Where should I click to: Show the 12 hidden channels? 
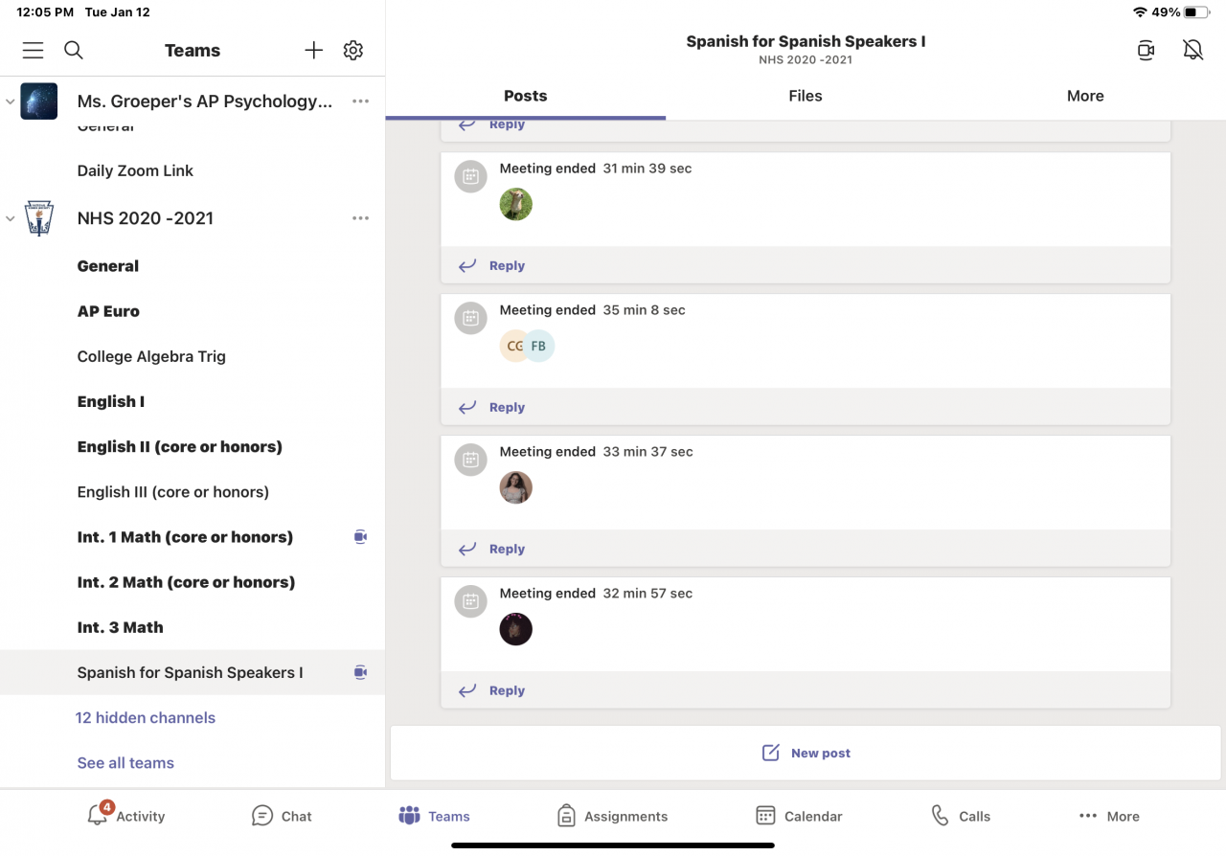[x=146, y=717]
